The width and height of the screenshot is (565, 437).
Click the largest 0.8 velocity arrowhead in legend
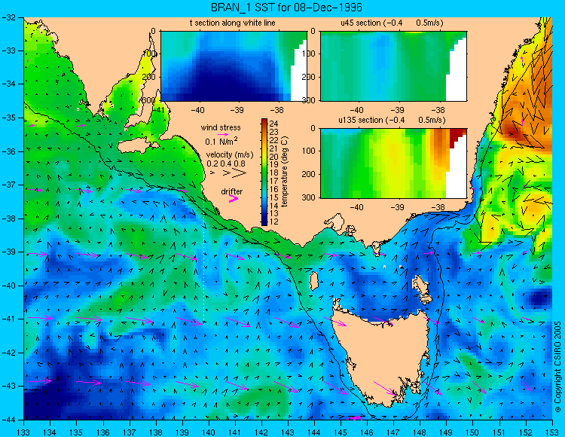click(240, 173)
